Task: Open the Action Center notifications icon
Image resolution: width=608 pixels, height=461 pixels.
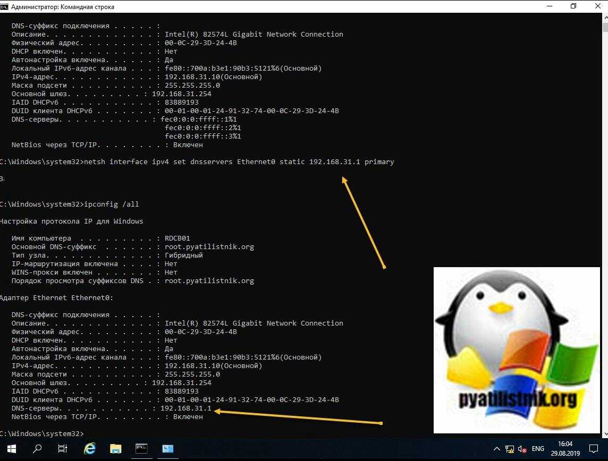Action: [594, 449]
